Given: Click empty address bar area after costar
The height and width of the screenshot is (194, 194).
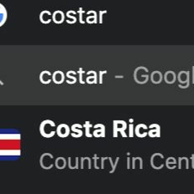Looking at the screenshot, I should tap(150, 16).
